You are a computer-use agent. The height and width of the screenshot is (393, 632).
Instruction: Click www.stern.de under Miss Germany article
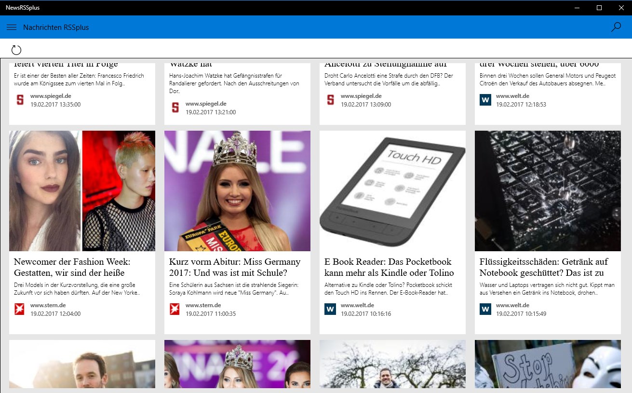pos(203,305)
